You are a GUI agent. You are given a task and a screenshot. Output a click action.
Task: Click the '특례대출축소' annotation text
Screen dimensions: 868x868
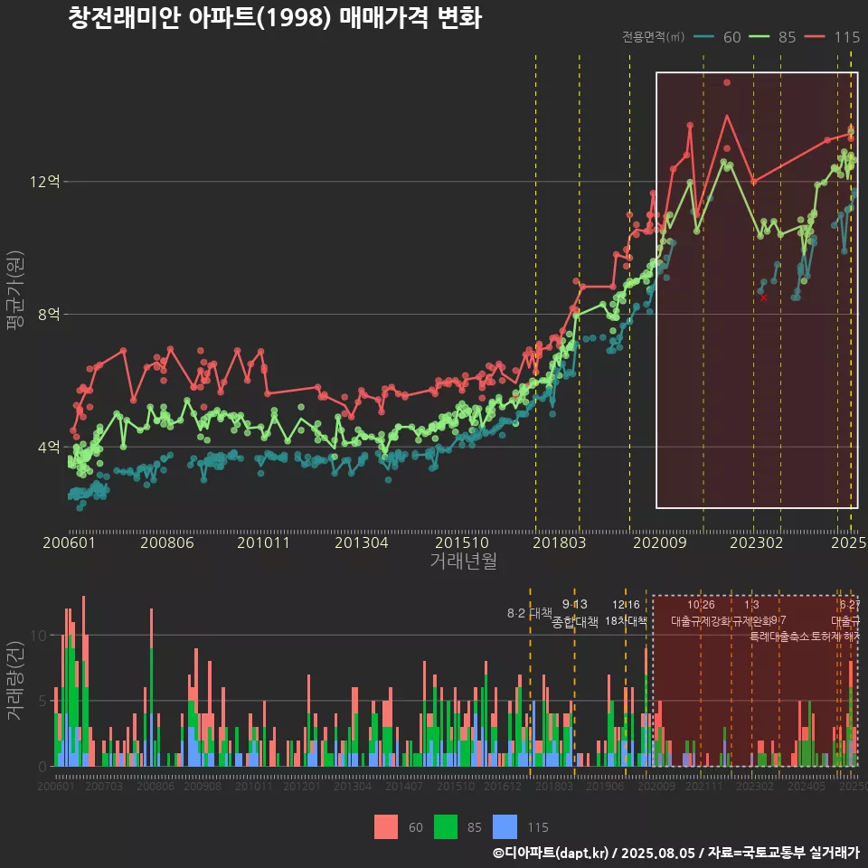click(x=778, y=637)
